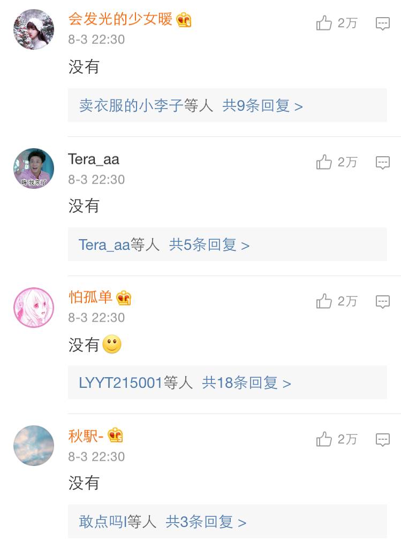Expand the 共5条回复 replies
This screenshot has width=401, height=543.
[x=209, y=244]
